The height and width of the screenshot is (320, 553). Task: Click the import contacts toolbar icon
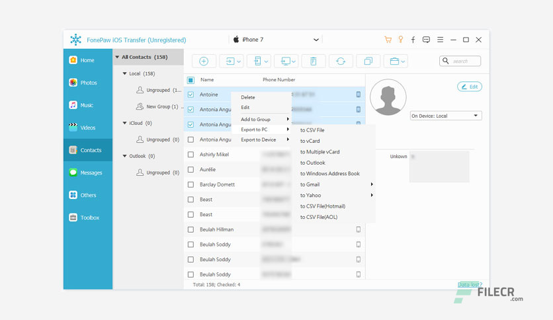tap(230, 61)
